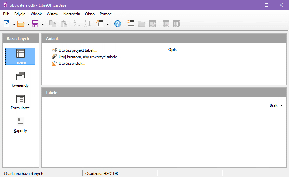Click the sort ascending toolbar icon
The width and height of the screenshot is (289, 177).
tap(77, 24)
